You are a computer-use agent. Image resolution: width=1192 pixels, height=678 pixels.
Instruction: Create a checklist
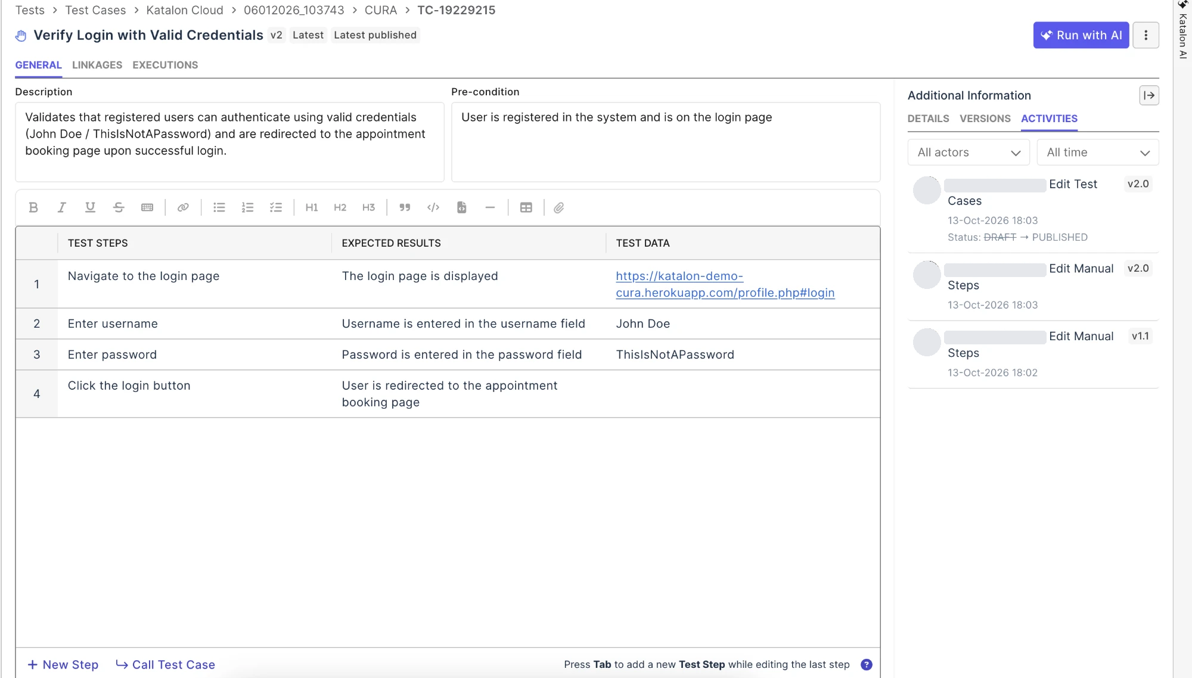[x=276, y=207]
